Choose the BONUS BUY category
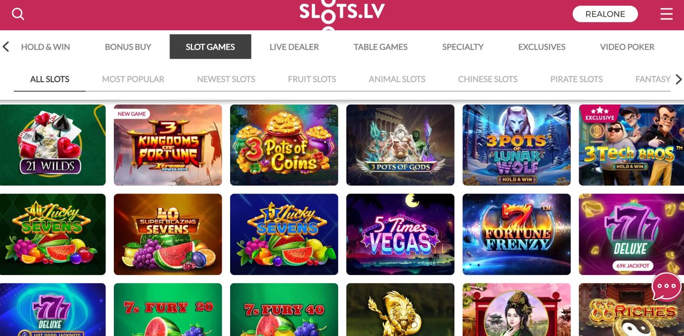684x336 pixels. coord(128,47)
